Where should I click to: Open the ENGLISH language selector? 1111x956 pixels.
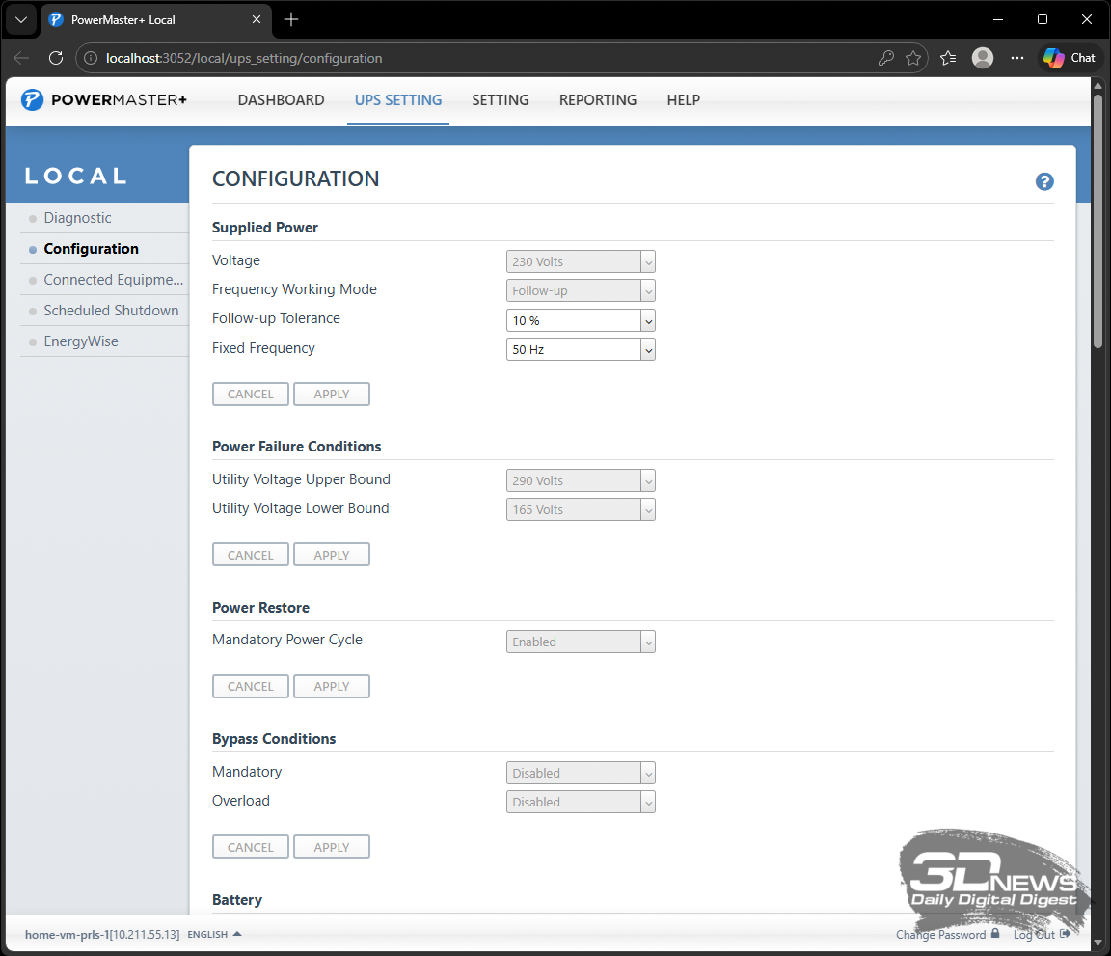click(x=213, y=934)
